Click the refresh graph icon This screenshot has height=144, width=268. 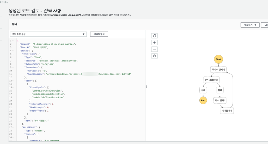[154, 36]
